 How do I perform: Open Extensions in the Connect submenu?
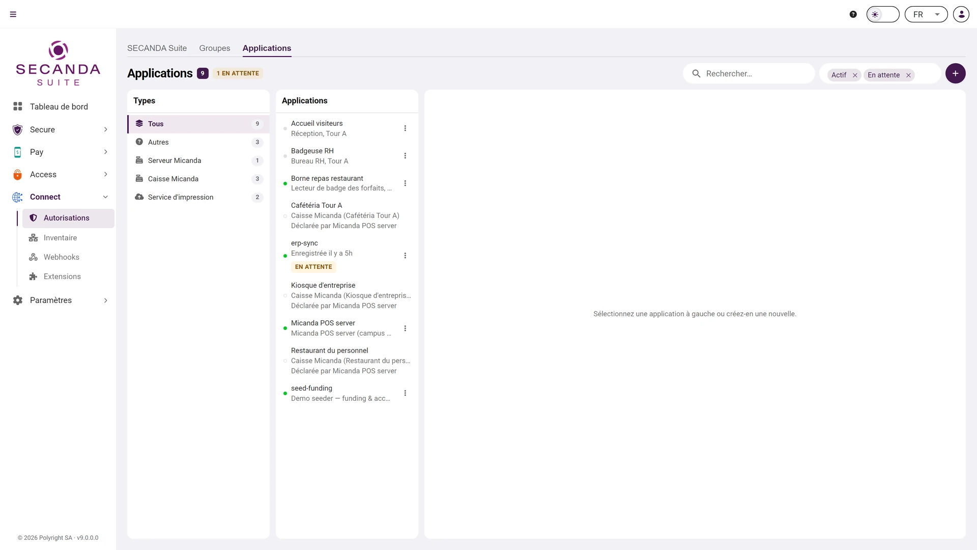(68, 277)
